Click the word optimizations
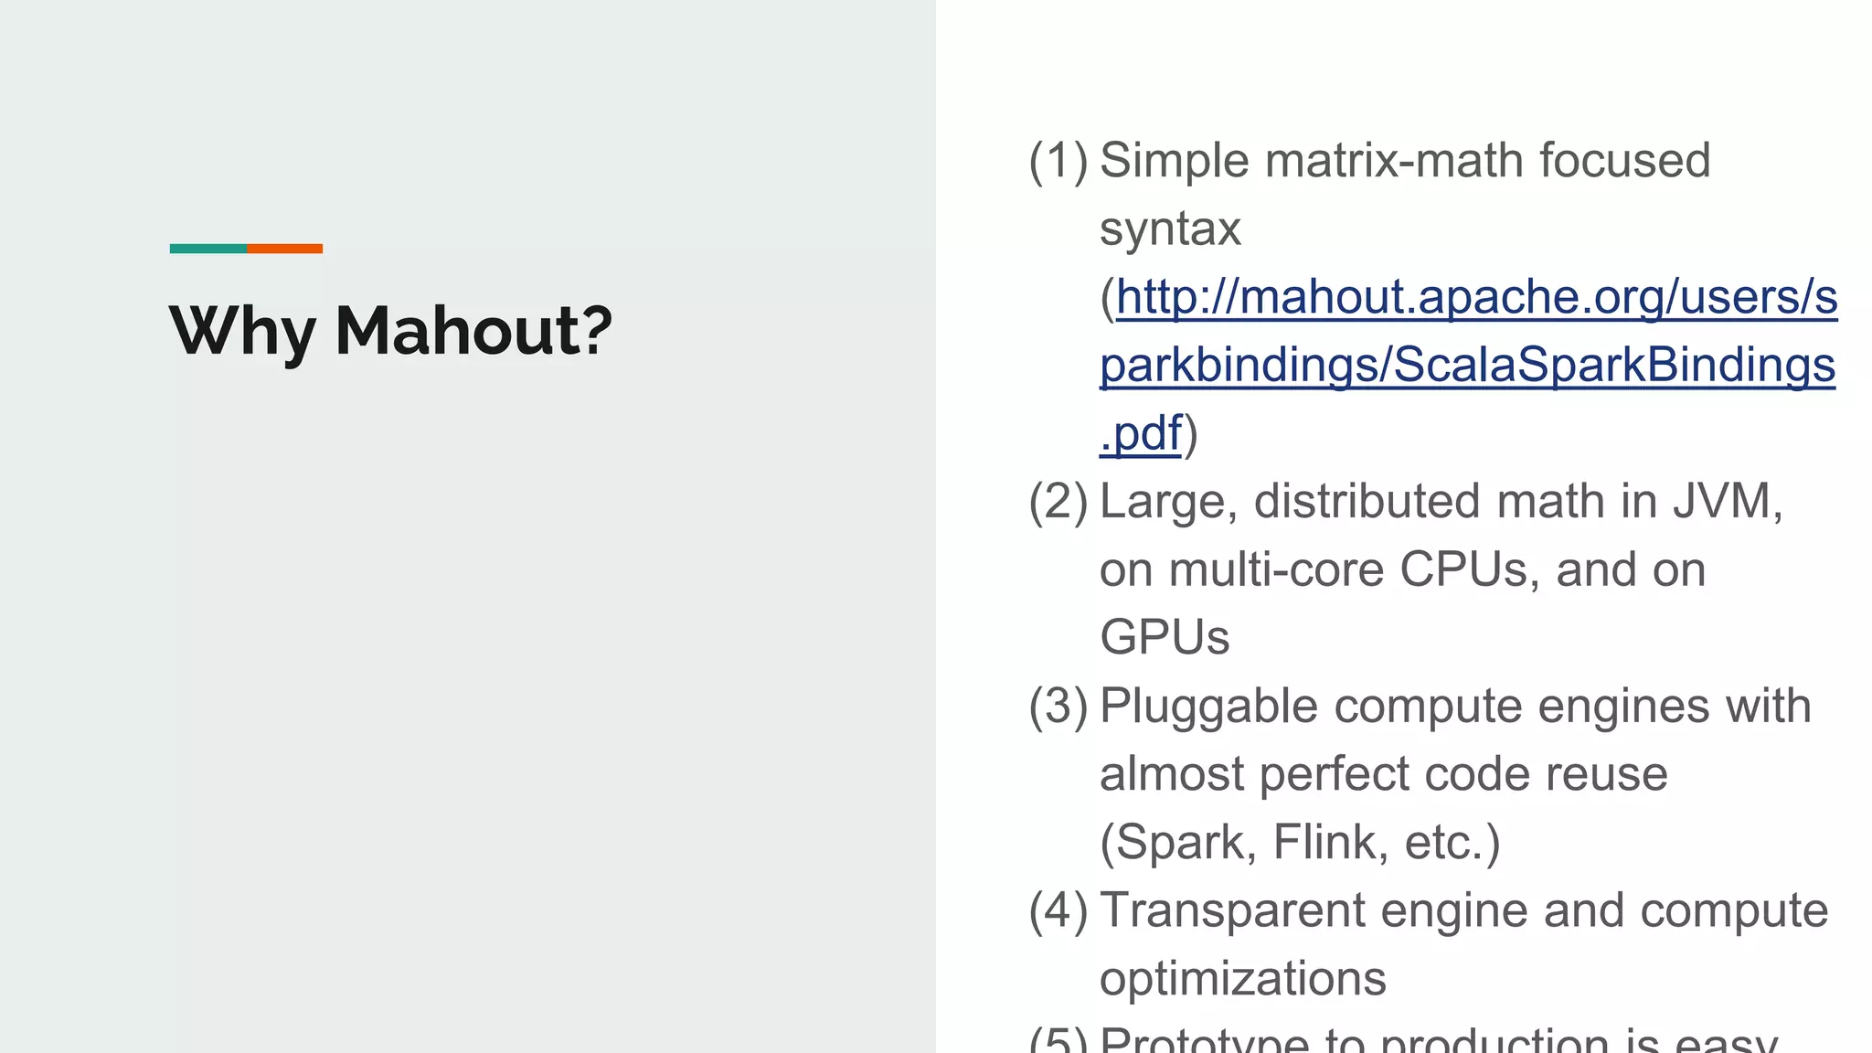This screenshot has height=1053, width=1872. click(x=1242, y=979)
